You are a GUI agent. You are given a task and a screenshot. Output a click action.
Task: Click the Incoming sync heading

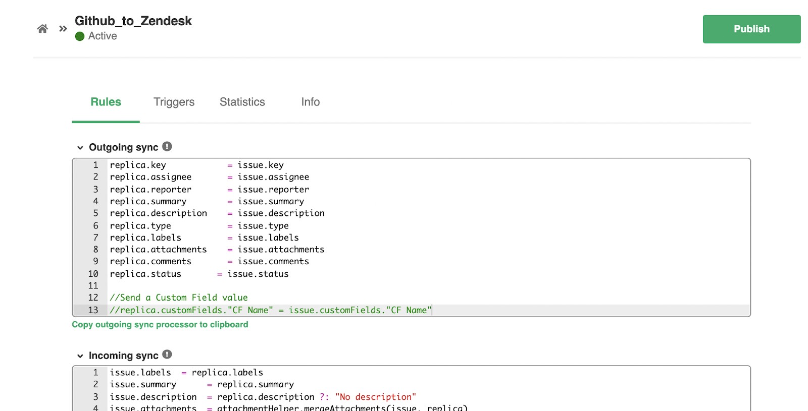coord(124,356)
